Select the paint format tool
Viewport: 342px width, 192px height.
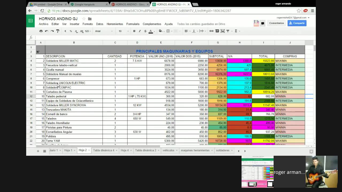(58, 31)
